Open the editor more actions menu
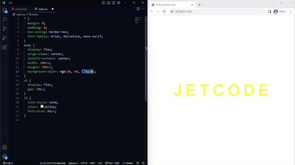This screenshot has width=295, height=165. [x=143, y=9]
